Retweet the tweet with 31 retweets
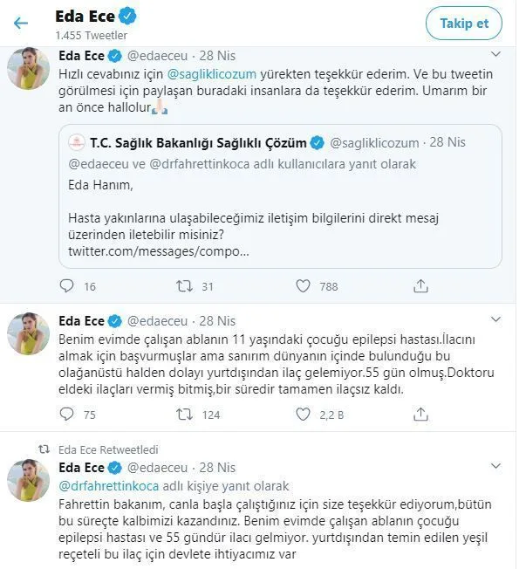This screenshot has height=569, width=526. pyautogui.click(x=185, y=286)
